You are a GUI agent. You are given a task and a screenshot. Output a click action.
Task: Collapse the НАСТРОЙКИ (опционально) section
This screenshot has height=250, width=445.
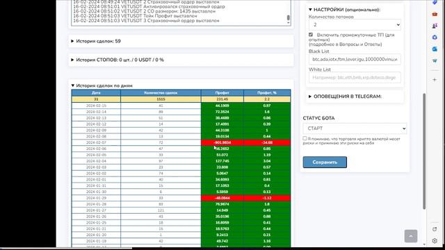coord(344,10)
